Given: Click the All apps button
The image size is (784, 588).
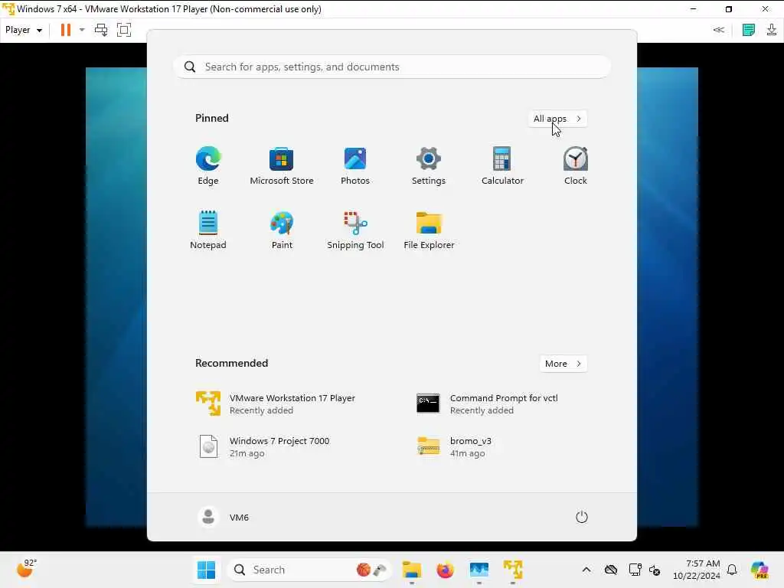Looking at the screenshot, I should coord(557,119).
